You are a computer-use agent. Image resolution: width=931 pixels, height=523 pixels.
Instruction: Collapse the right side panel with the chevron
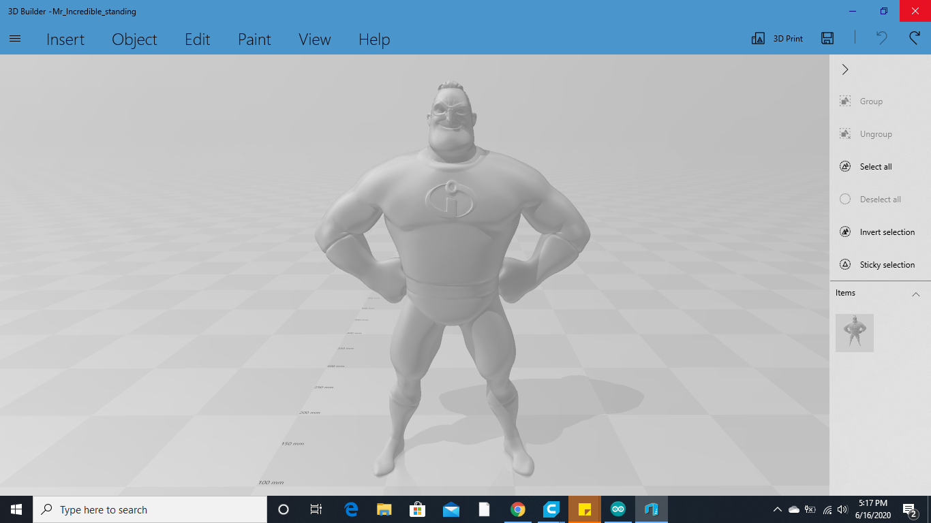pyautogui.click(x=844, y=69)
